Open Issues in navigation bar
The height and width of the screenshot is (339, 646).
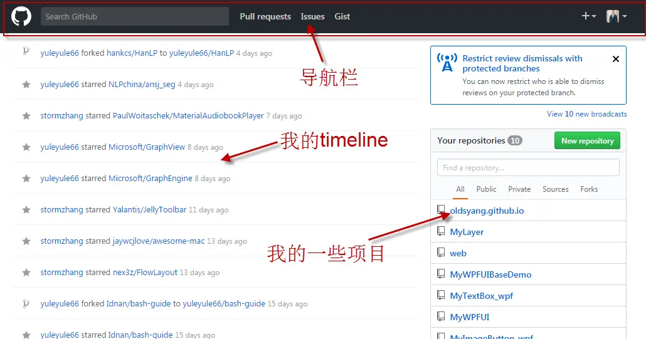312,16
